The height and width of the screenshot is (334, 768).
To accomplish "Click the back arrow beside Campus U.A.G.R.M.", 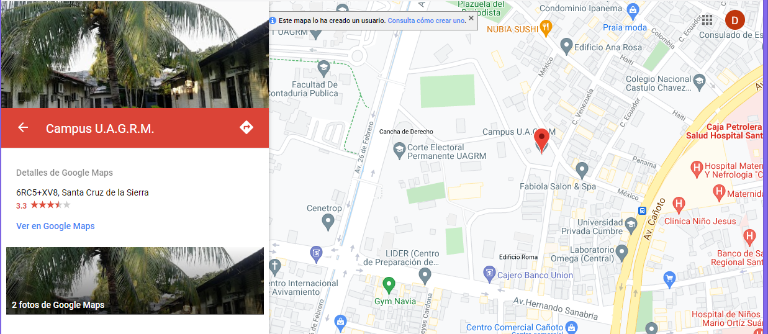I will [23, 128].
